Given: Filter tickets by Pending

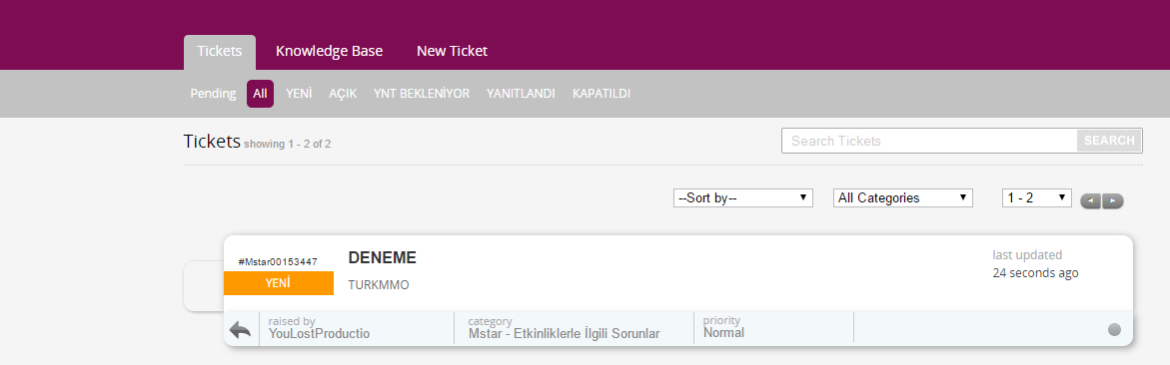Looking at the screenshot, I should click(x=213, y=94).
